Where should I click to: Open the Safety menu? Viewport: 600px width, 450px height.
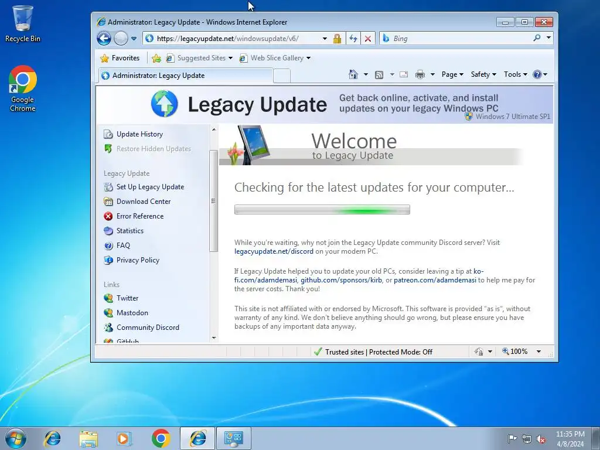(483, 74)
